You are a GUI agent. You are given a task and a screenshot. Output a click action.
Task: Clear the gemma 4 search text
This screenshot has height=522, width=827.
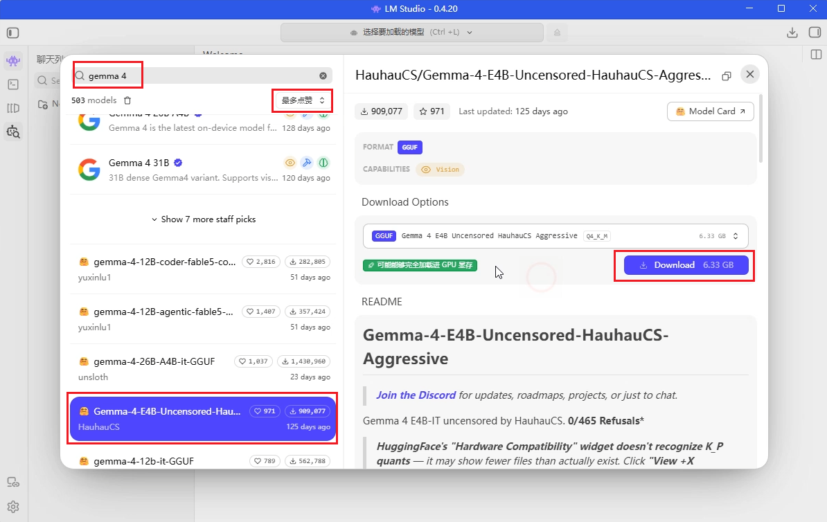click(x=323, y=76)
